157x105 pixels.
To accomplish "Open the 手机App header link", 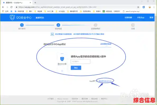I will pos(141,17).
